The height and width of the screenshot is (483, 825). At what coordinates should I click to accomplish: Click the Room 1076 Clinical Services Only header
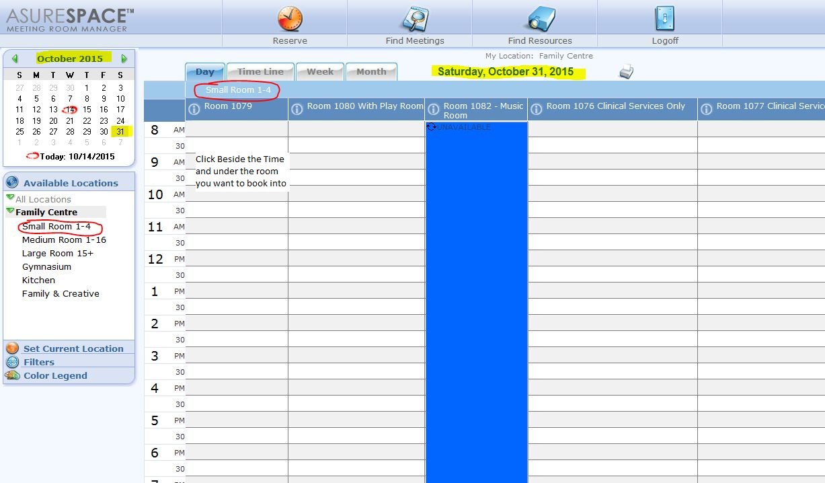coord(613,109)
